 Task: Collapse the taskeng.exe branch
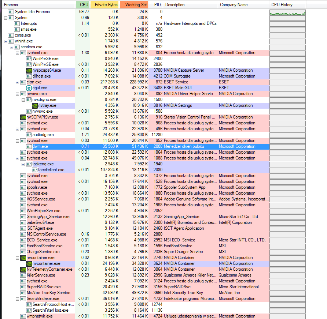click(x=23, y=164)
